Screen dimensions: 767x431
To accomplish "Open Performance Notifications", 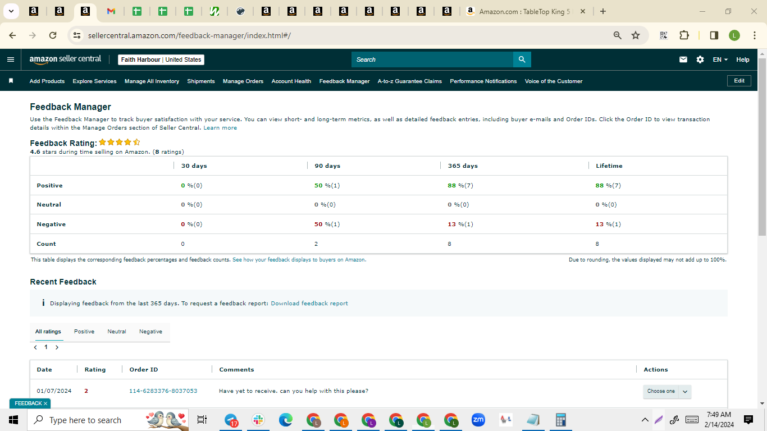I will 483,81.
